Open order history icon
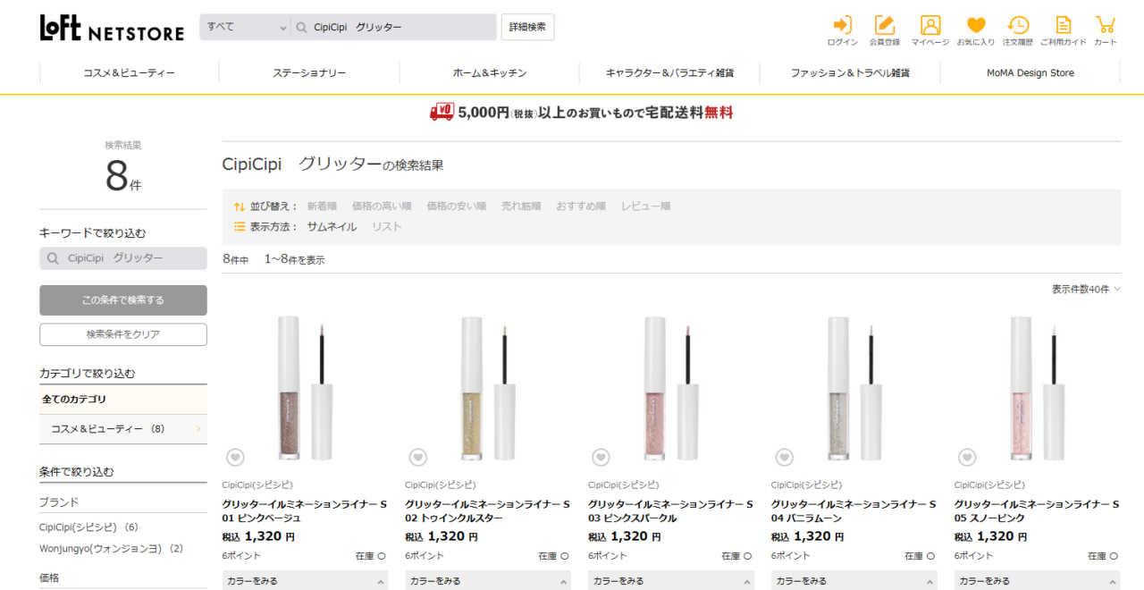The image size is (1144, 590). click(x=1017, y=26)
